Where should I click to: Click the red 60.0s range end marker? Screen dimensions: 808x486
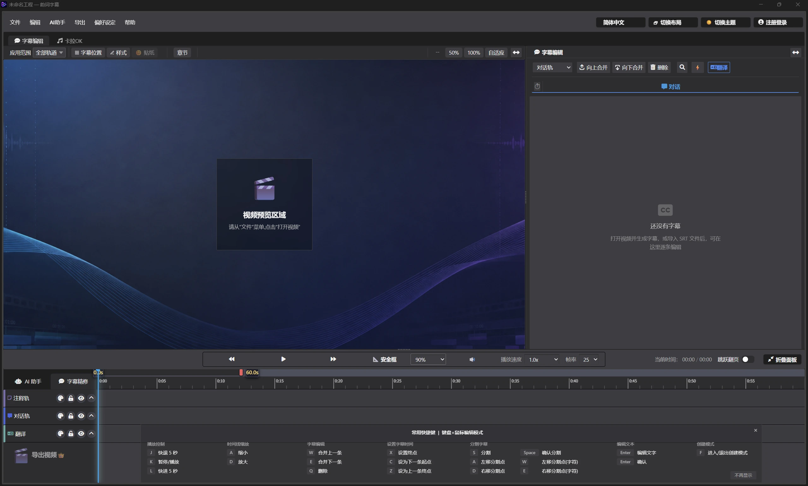(x=241, y=372)
